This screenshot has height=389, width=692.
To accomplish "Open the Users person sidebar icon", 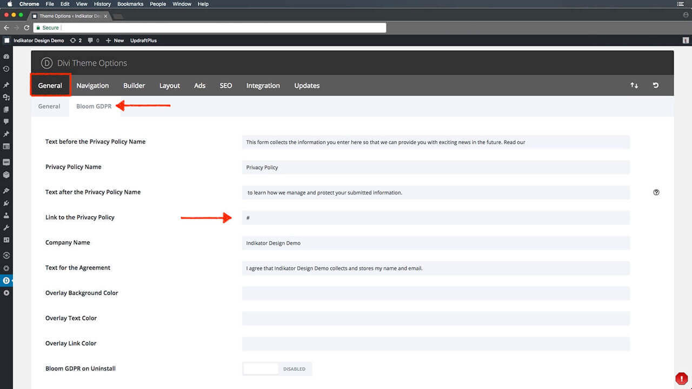I will coord(6,216).
